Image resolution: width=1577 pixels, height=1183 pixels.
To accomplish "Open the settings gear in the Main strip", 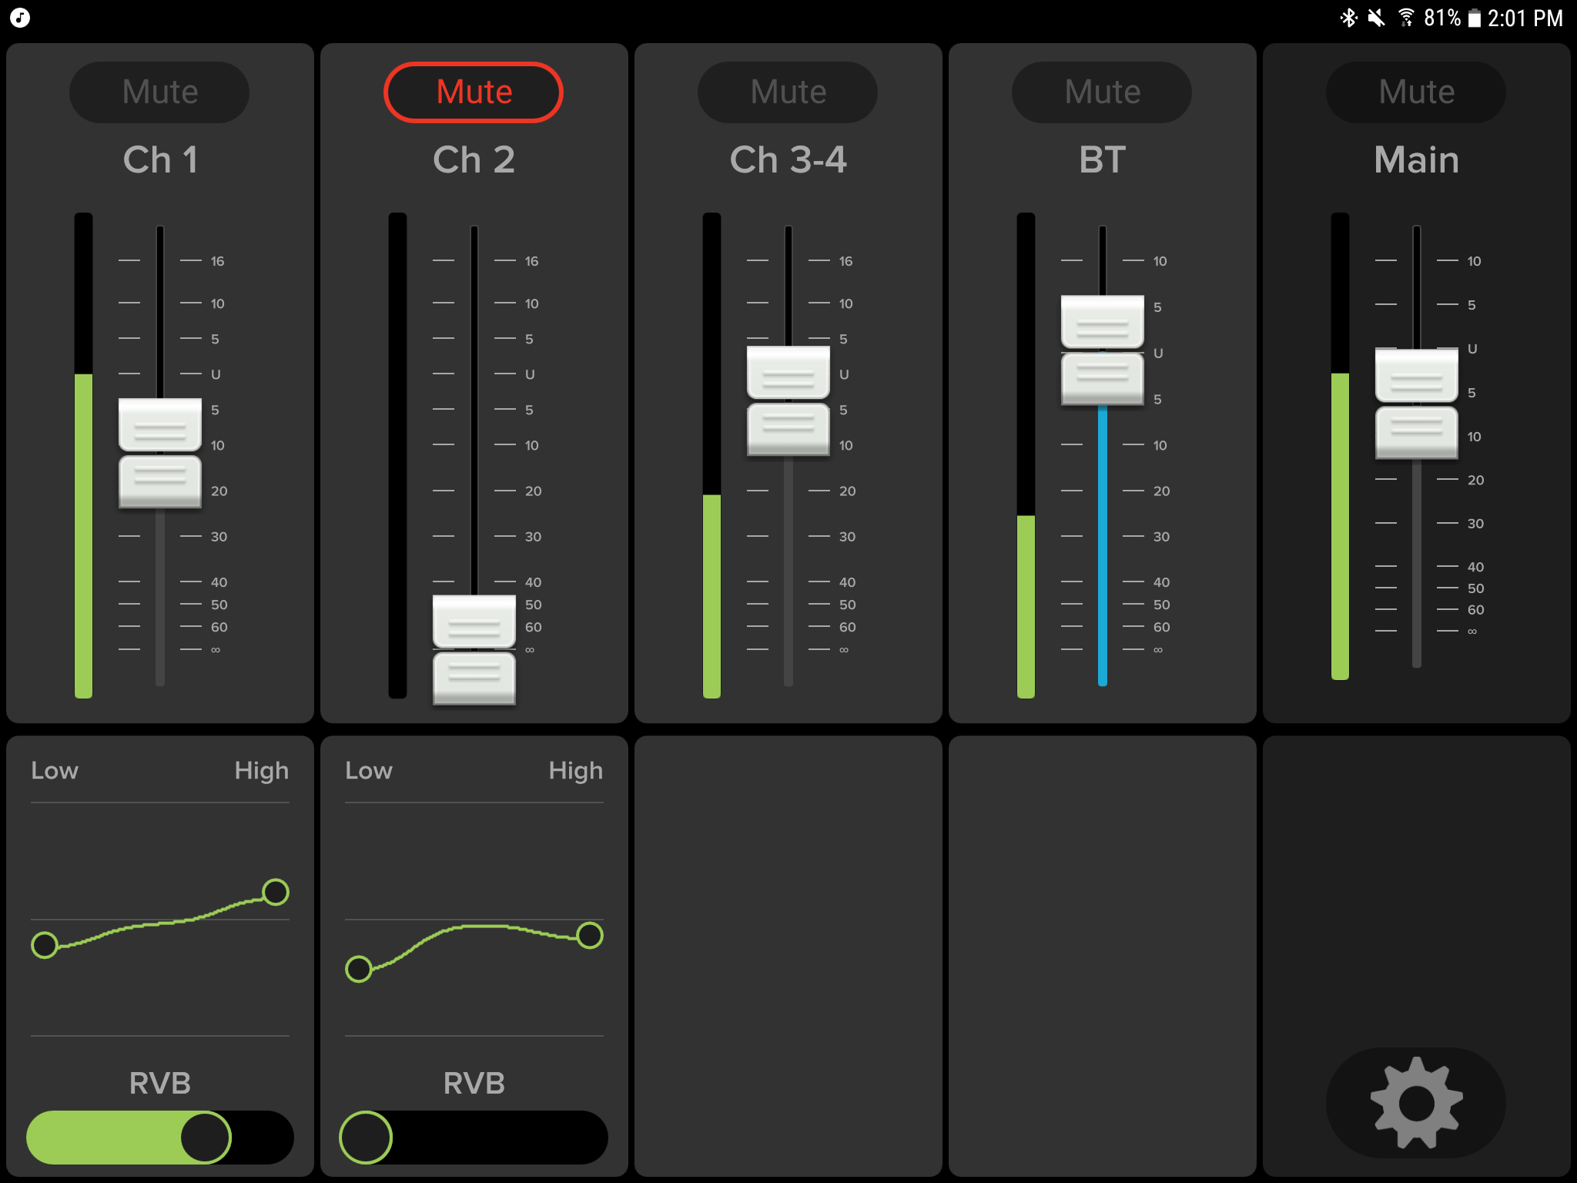I will (1416, 1102).
